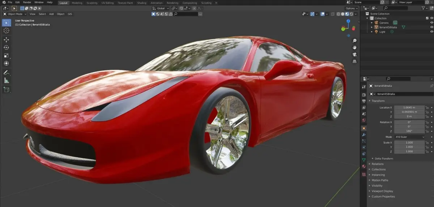Toggle X-ray mode in viewport header

[333, 14]
